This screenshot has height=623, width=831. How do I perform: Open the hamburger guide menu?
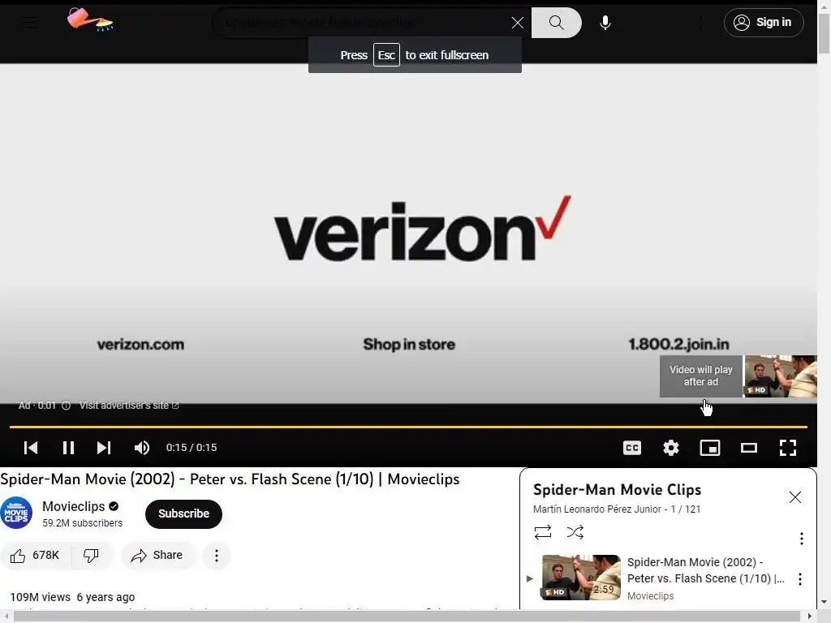(30, 22)
